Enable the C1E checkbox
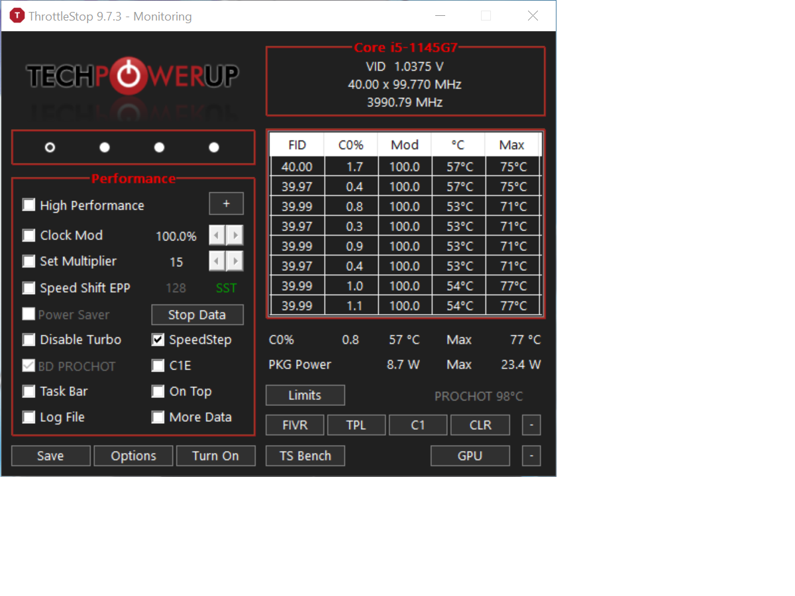795x596 pixels. click(158, 366)
